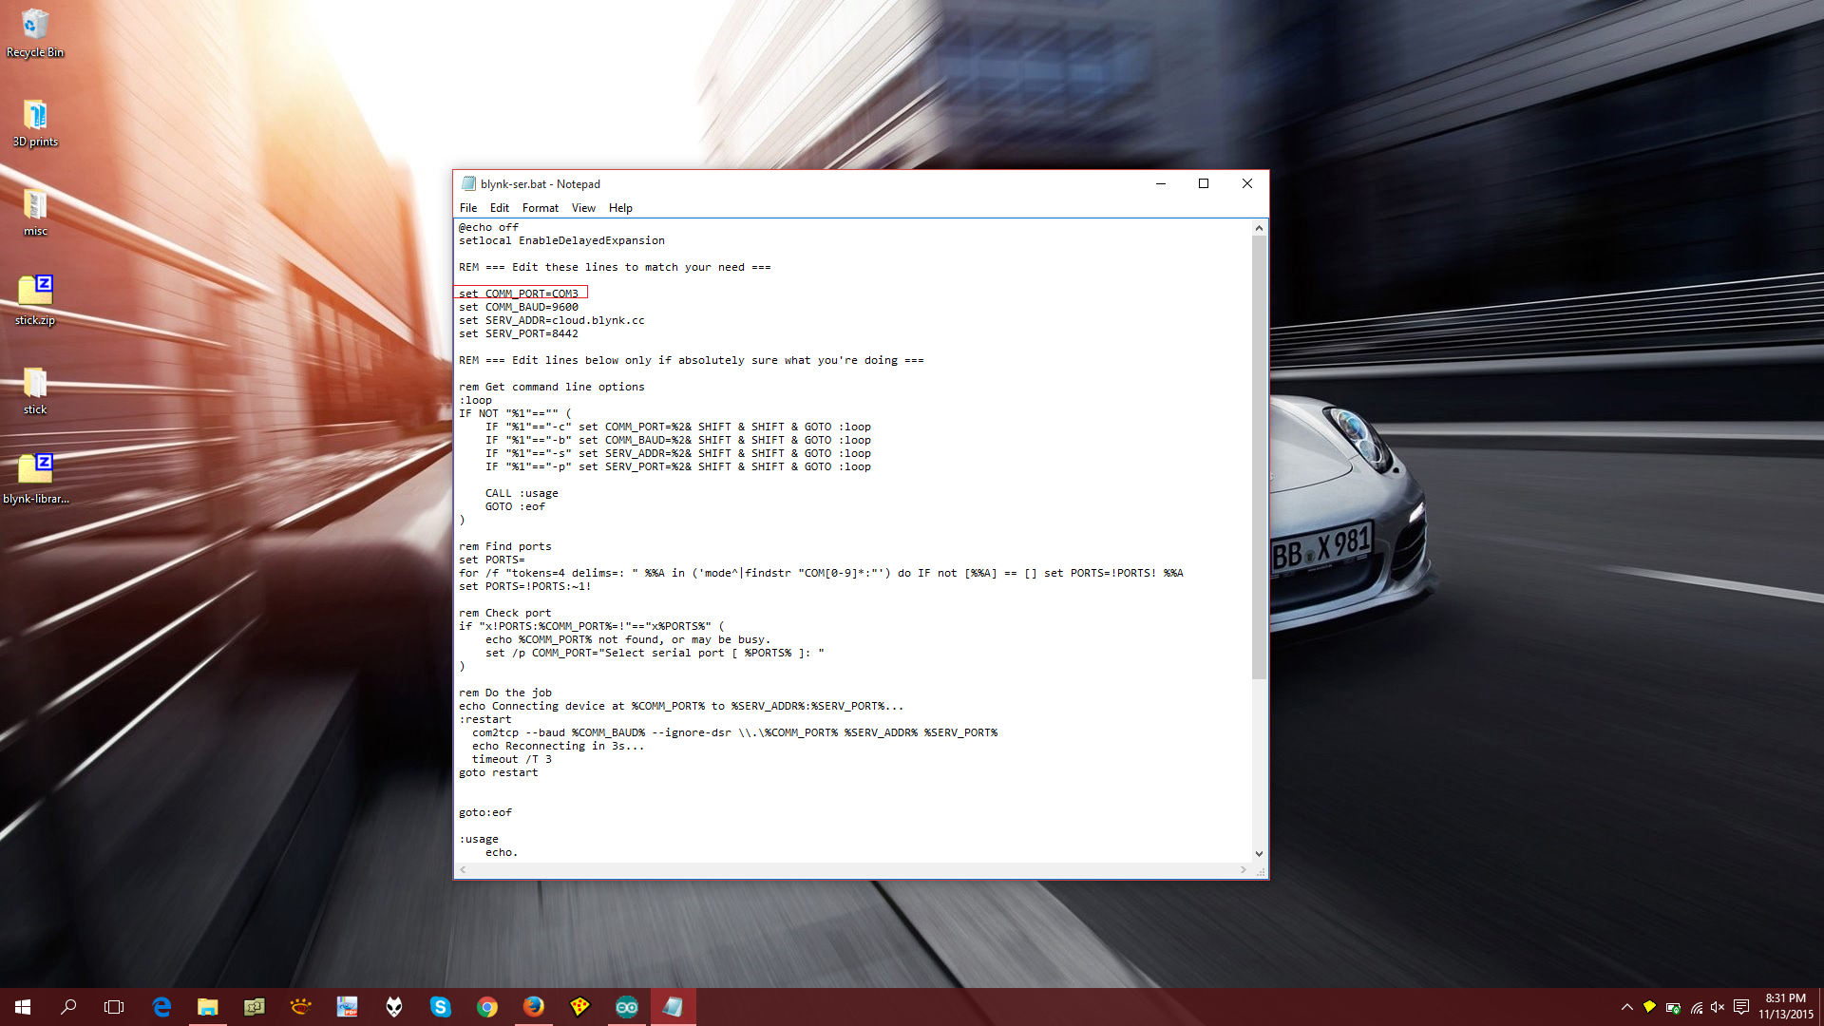Click the 'rem Find ports' comment line
Image resolution: width=1824 pixels, height=1026 pixels.
pos(505,546)
